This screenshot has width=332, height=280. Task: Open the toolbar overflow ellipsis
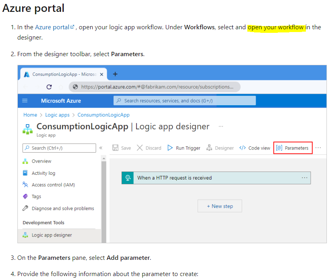318,148
